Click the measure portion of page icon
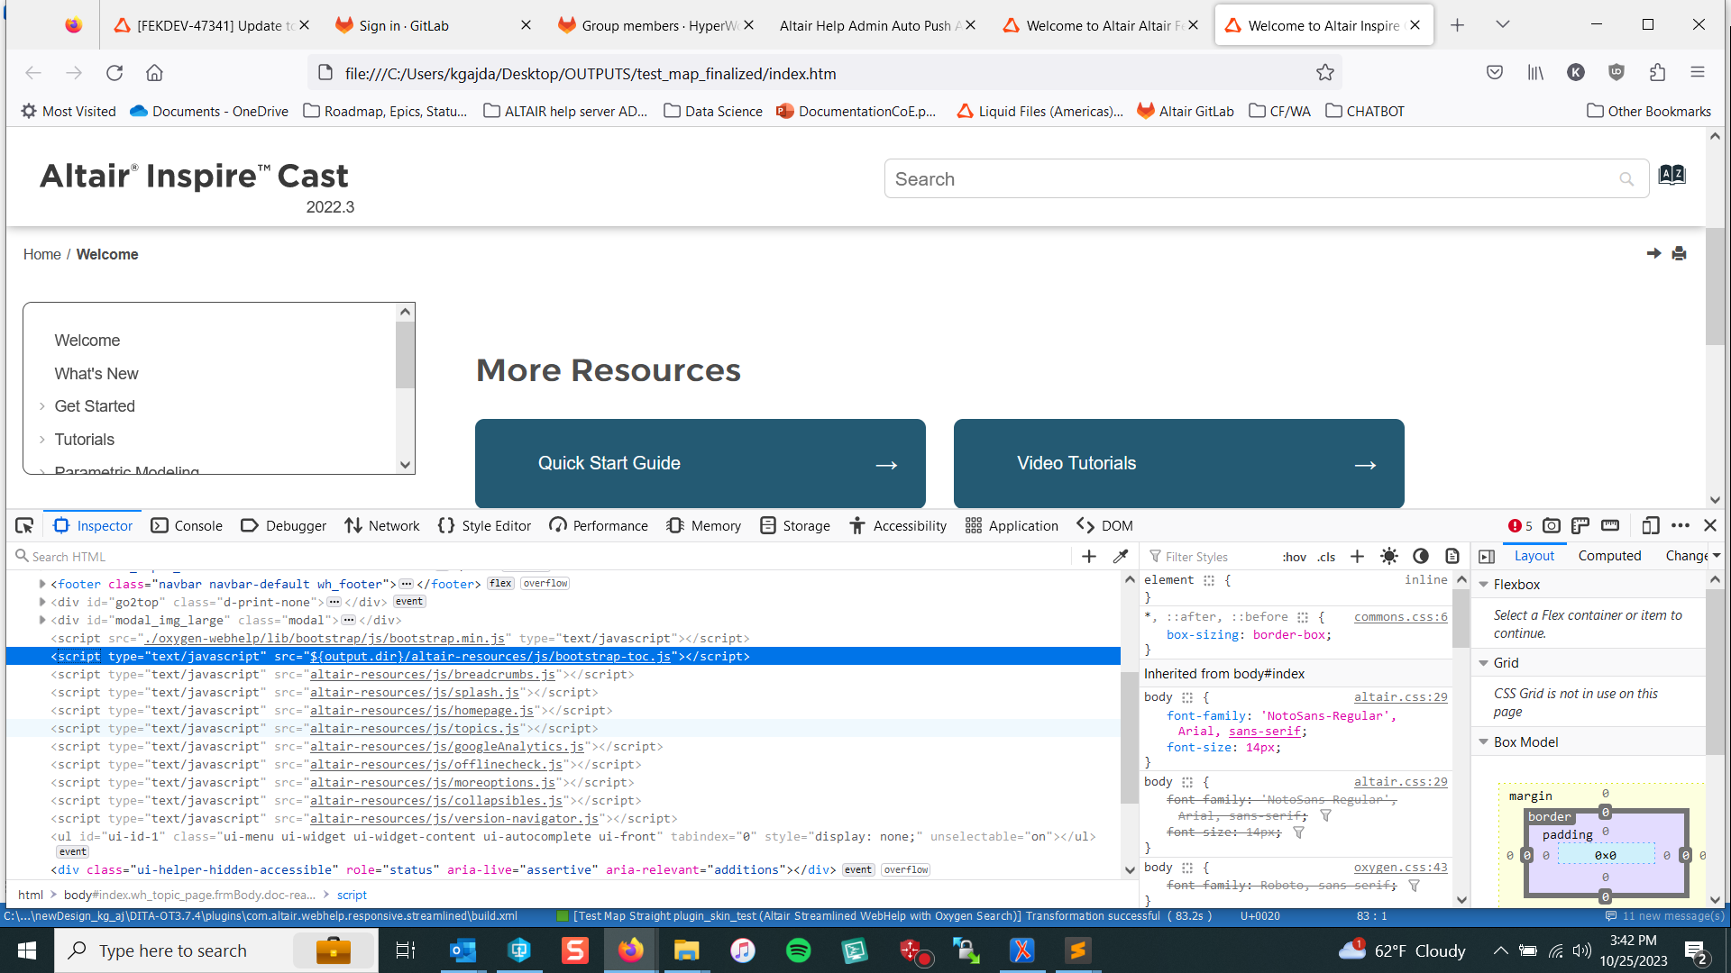This screenshot has width=1731, height=973. [1610, 525]
